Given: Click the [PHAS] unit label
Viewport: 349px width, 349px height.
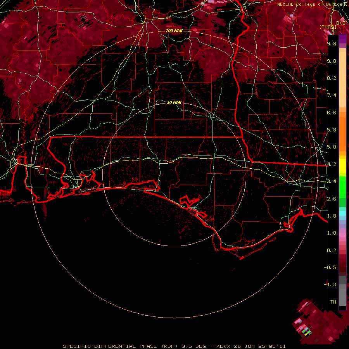Looking at the screenshot, I should (328, 27).
